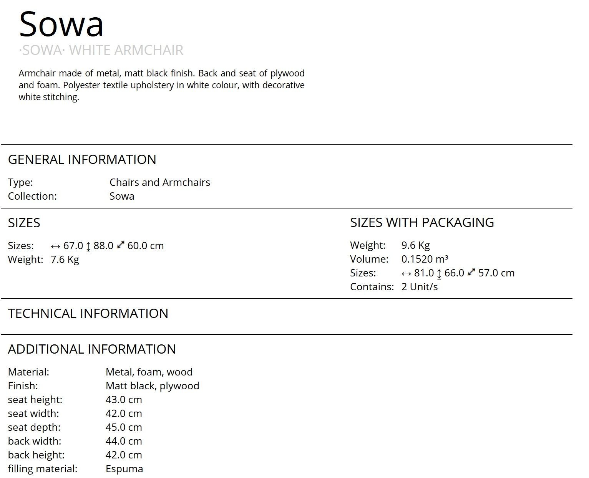Click the 2 Unit/s value
This screenshot has height=478, width=589.
[420, 286]
